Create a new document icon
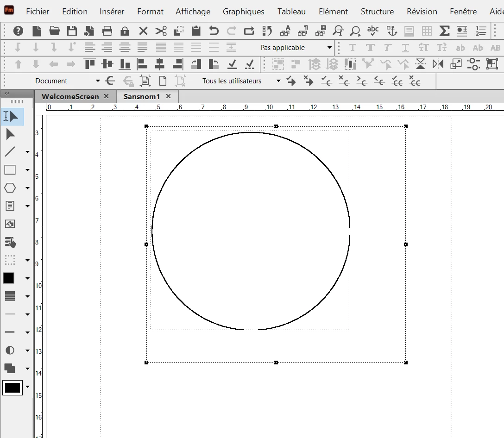The height and width of the screenshot is (438, 504). coord(37,31)
